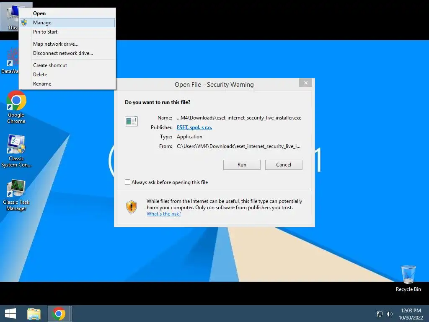Select the Recycle Bin desktop icon
The image size is (429, 322).
(x=408, y=278)
